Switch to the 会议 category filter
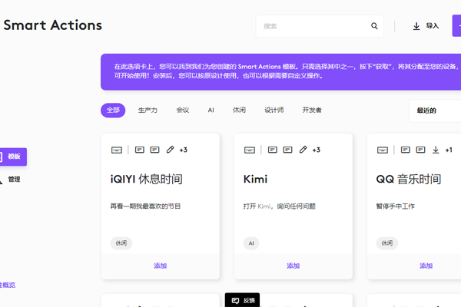Screen dimensions: 461x307 click(x=182, y=111)
